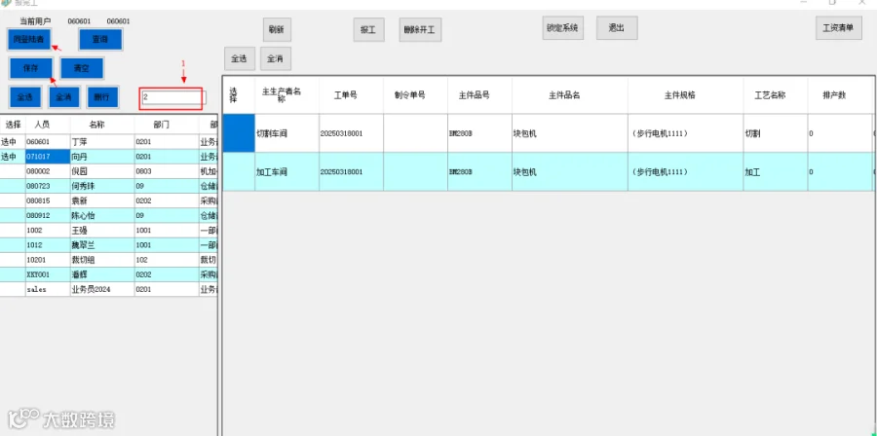Click the 切割 process name cell
This screenshot has width=877, height=436.
[776, 133]
